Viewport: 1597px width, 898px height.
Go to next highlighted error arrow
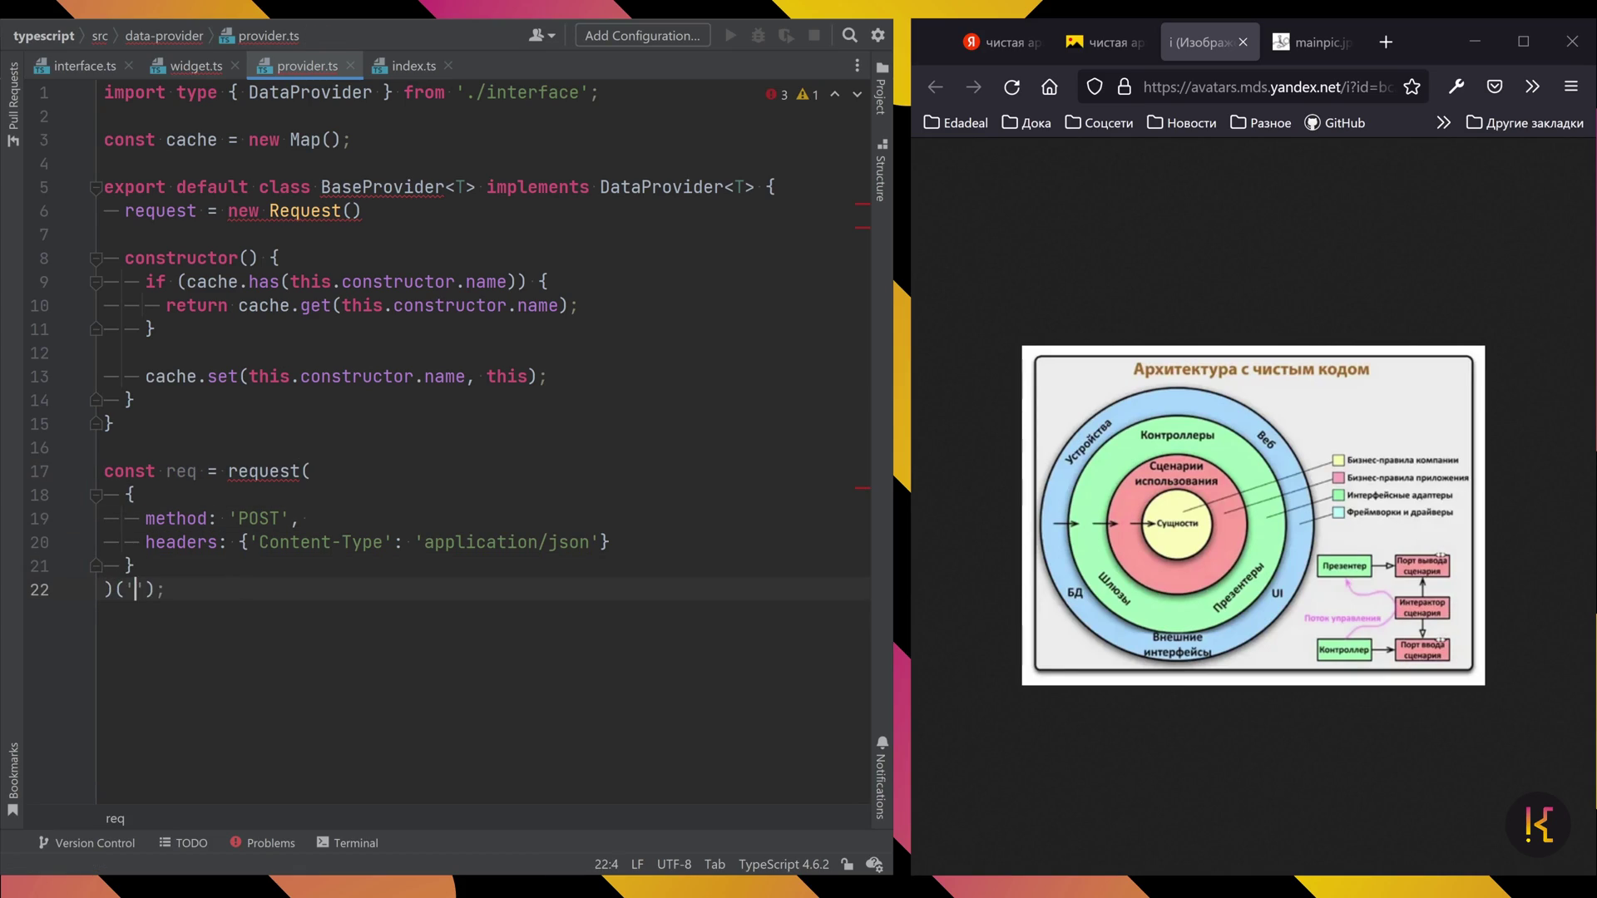[857, 95]
